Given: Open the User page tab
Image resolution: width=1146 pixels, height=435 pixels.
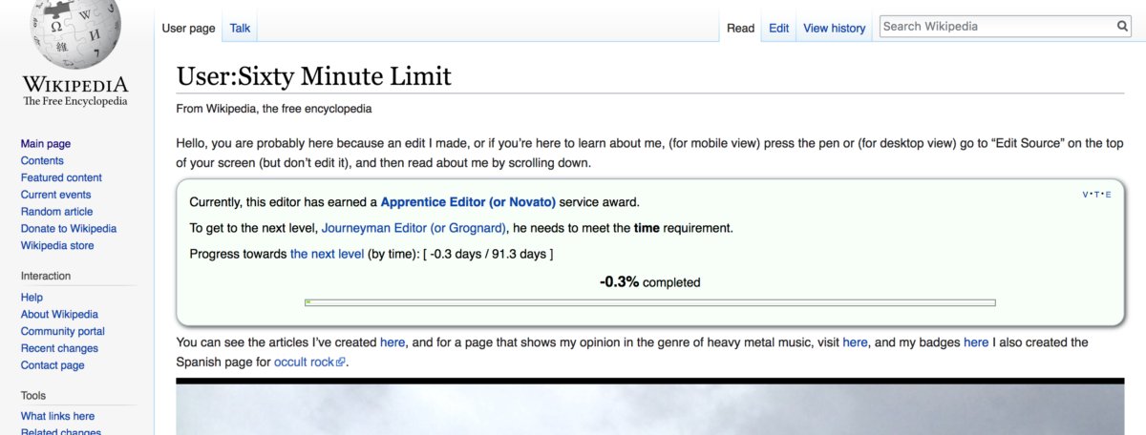Looking at the screenshot, I should tap(188, 28).
